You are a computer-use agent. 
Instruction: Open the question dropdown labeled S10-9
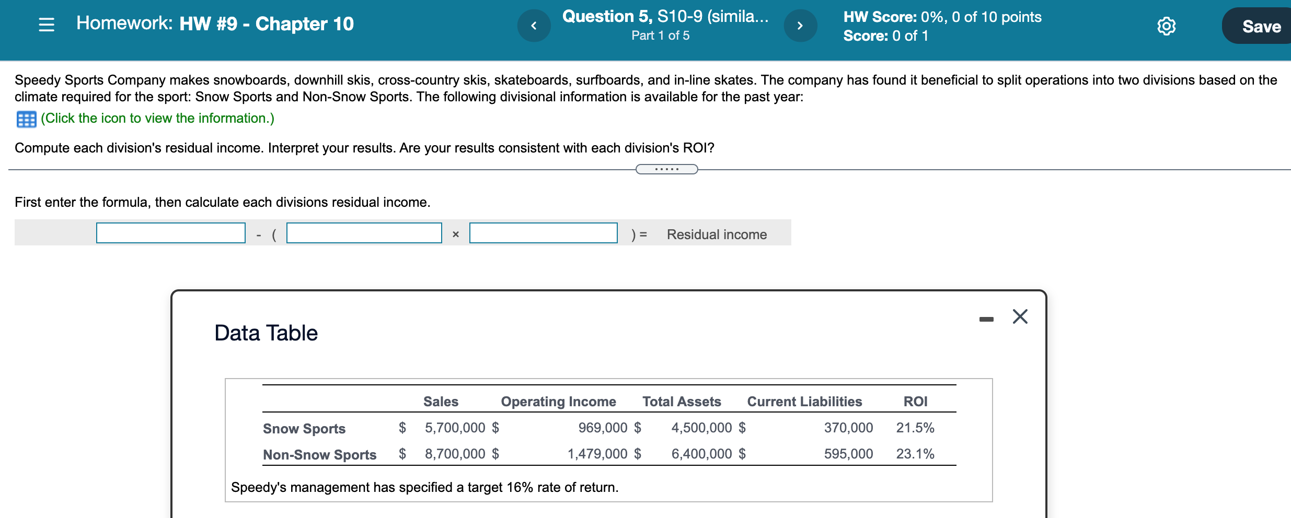pyautogui.click(x=663, y=17)
